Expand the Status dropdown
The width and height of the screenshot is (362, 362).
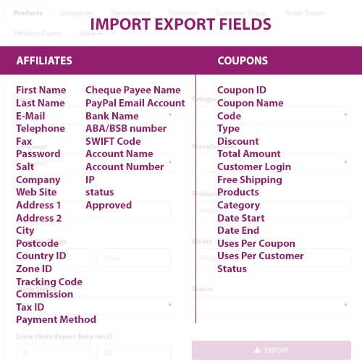271,306
